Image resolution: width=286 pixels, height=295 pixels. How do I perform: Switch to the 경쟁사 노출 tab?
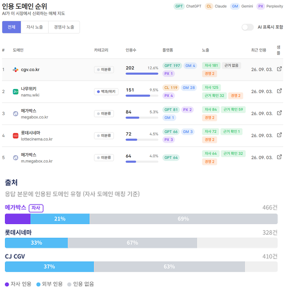64,27
